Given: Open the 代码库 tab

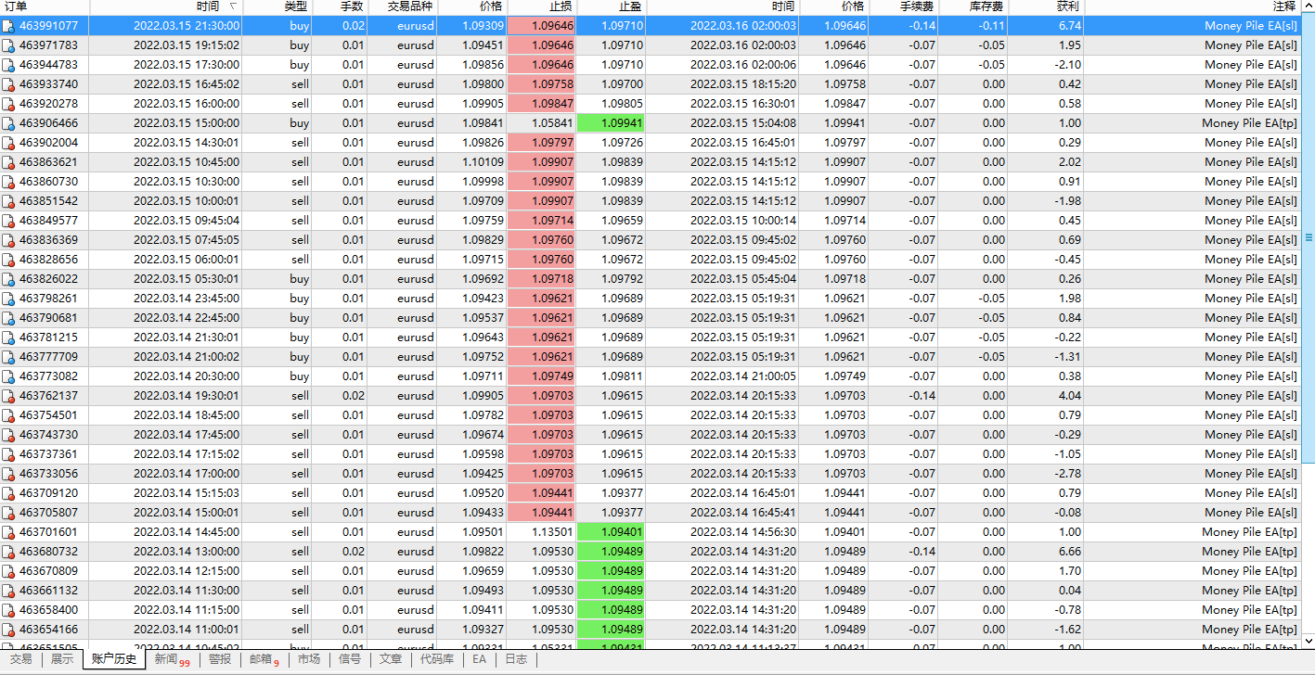Looking at the screenshot, I should (437, 659).
